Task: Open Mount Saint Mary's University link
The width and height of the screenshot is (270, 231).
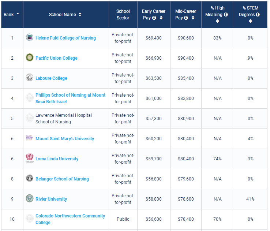Action: [65, 139]
